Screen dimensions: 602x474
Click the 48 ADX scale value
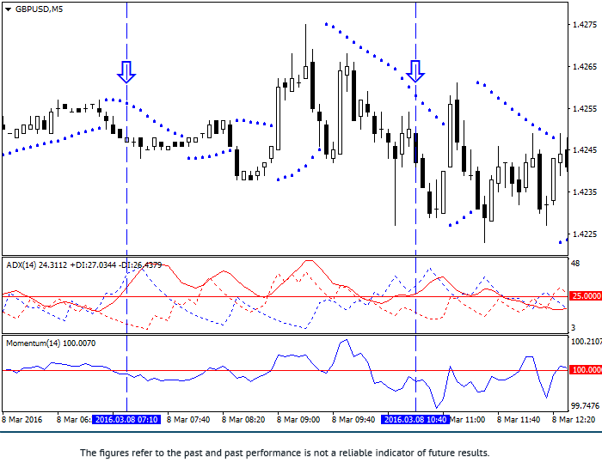pyautogui.click(x=575, y=264)
